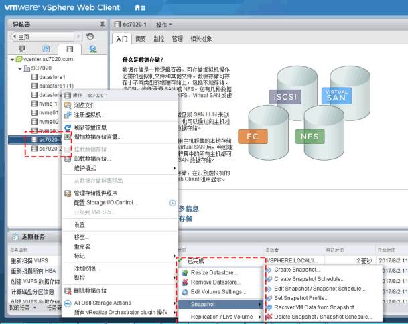
Task: Select the 管理 tab
Action: tap(177, 39)
